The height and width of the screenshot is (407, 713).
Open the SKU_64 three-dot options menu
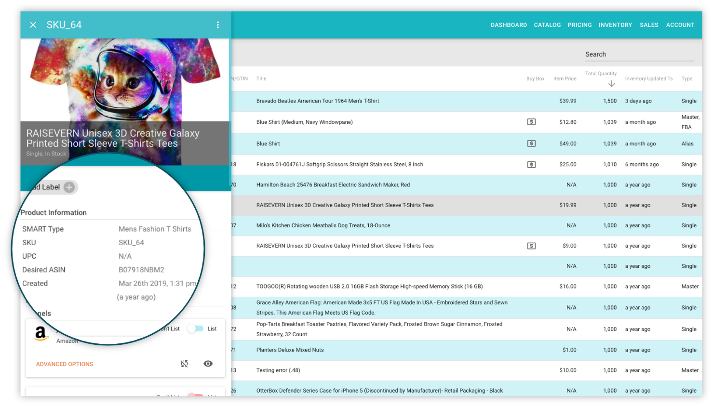(218, 25)
